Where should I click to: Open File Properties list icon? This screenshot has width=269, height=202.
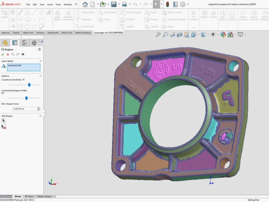[175, 4]
